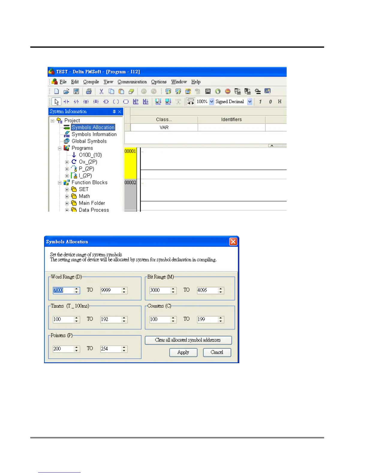Click the Paste clipboard icon
The width and height of the screenshot is (367, 475).
(x=121, y=91)
